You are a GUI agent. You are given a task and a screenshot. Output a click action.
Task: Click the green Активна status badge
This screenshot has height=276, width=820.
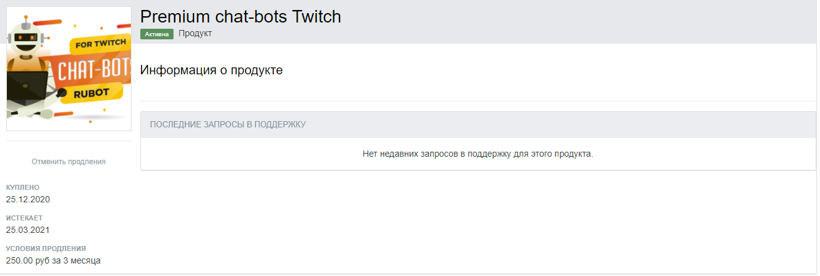[157, 34]
